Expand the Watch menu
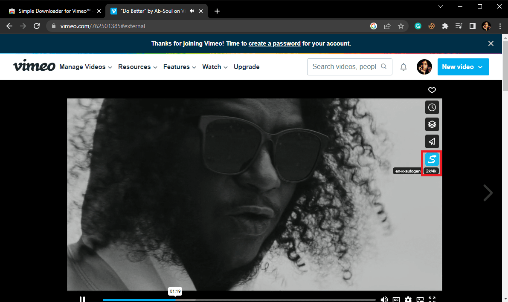This screenshot has height=302, width=508. pyautogui.click(x=215, y=67)
